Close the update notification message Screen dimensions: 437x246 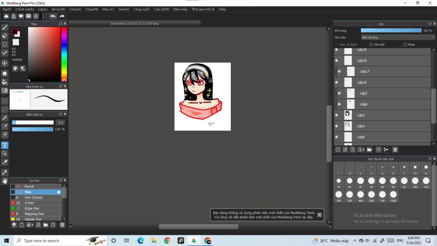pyautogui.click(x=319, y=215)
